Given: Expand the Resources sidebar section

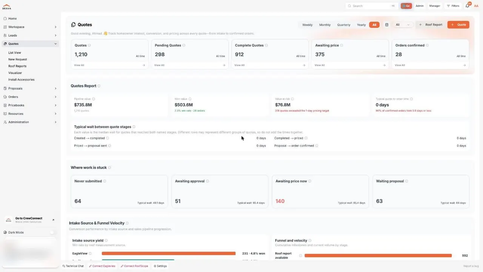Looking at the screenshot, I should click(x=55, y=114).
